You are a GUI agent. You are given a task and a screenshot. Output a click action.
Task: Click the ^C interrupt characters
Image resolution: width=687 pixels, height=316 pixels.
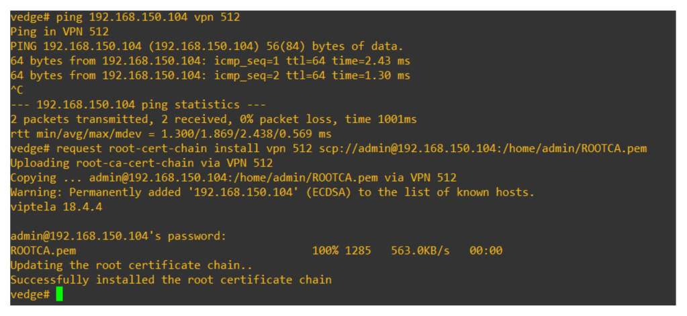coord(17,90)
